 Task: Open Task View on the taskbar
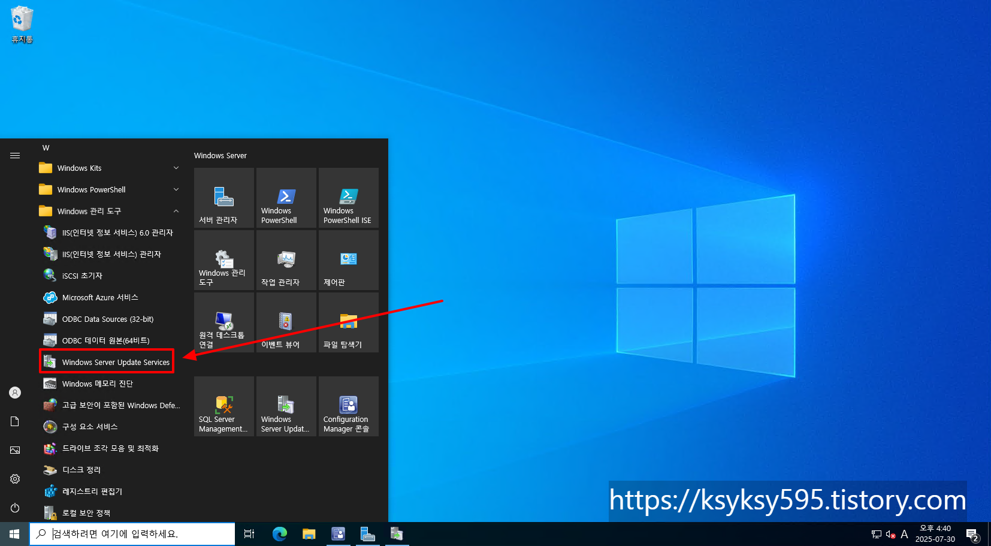pyautogui.click(x=249, y=534)
